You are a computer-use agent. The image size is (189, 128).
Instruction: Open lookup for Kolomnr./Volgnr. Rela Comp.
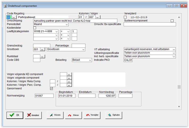point(69,81)
